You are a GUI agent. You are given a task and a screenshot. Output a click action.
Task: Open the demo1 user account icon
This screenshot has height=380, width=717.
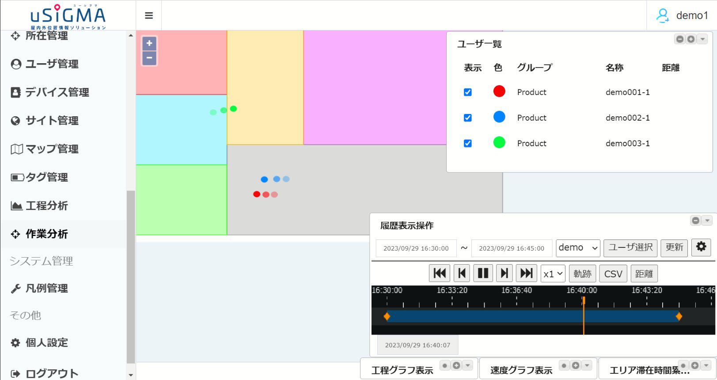pos(662,15)
